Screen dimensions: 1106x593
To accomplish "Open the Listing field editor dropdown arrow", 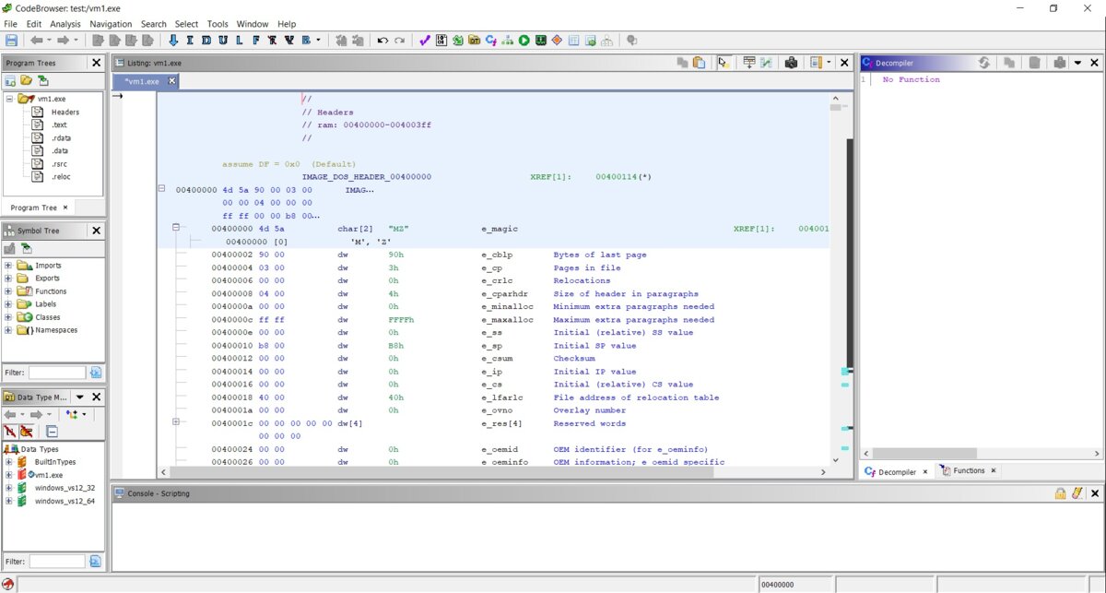I will 829,63.
